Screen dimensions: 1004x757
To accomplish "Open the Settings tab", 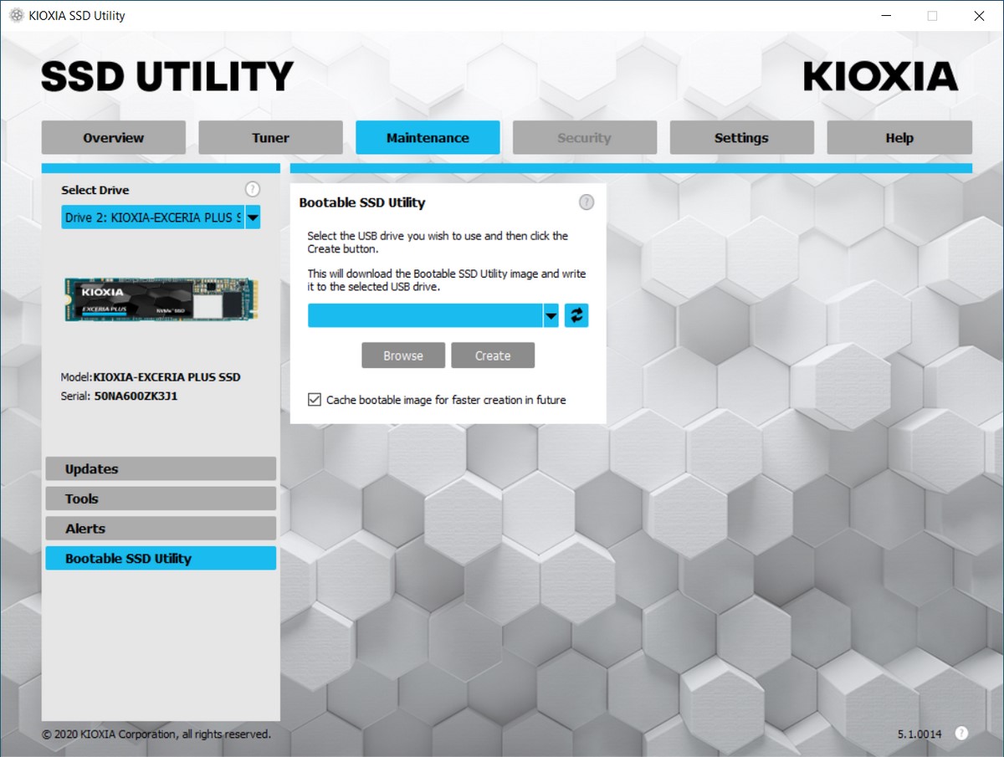I will (x=741, y=138).
